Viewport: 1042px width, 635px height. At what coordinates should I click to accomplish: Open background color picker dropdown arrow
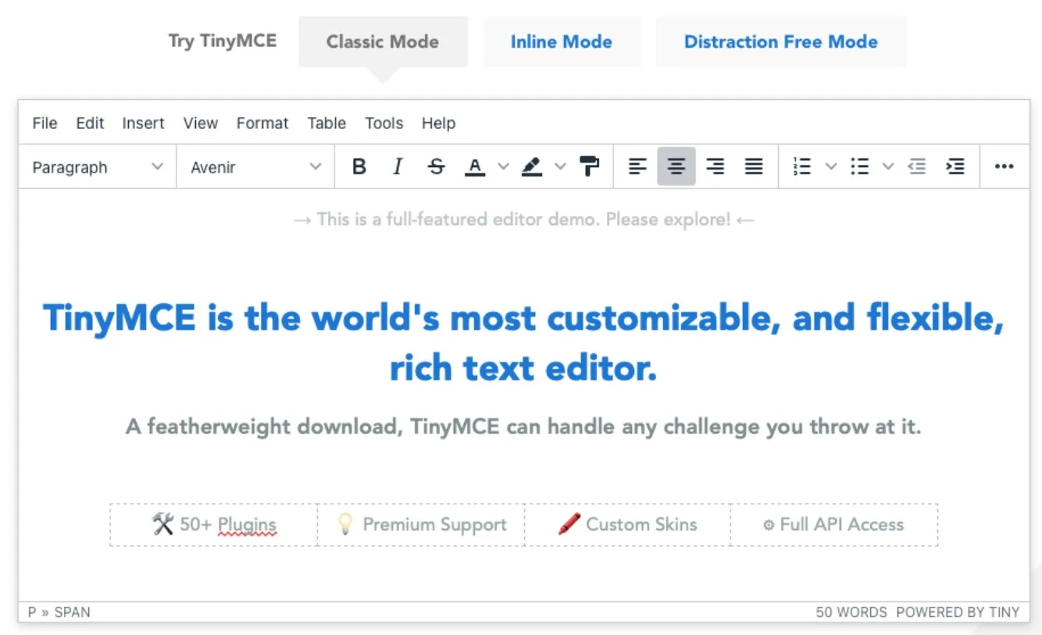tap(560, 166)
